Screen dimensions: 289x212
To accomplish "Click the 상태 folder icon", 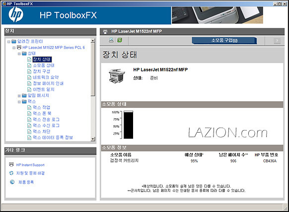I will [x=24, y=54].
